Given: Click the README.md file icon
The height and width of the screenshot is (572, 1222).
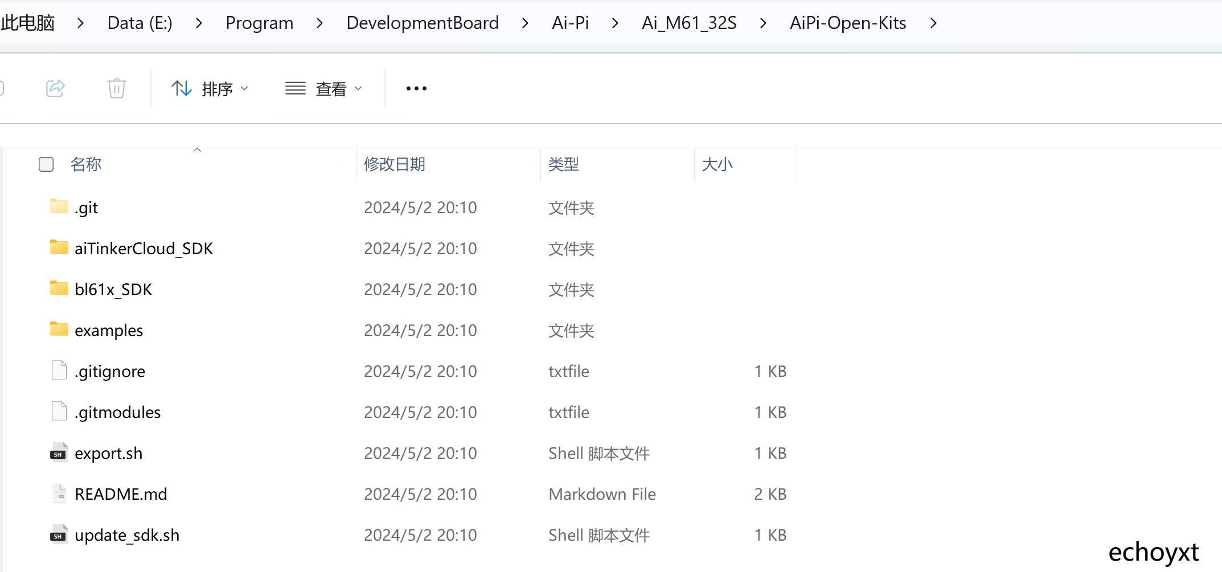Looking at the screenshot, I should (59, 493).
